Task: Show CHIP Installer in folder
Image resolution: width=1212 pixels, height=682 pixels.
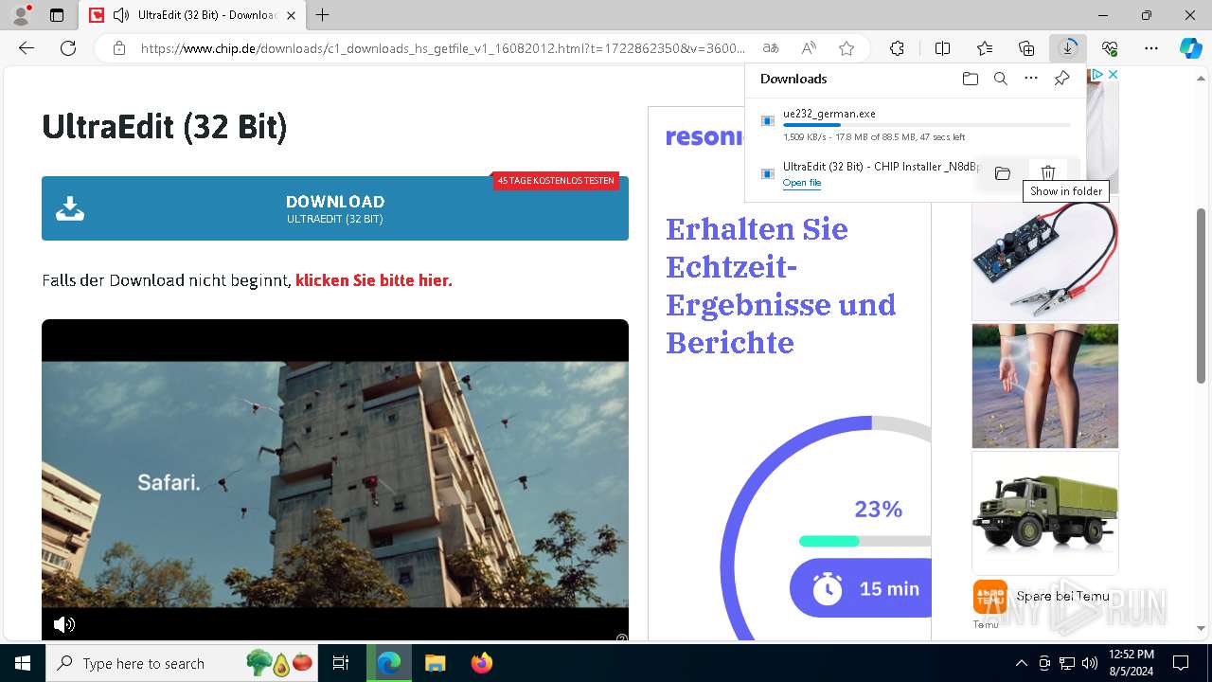Action: point(1003,172)
